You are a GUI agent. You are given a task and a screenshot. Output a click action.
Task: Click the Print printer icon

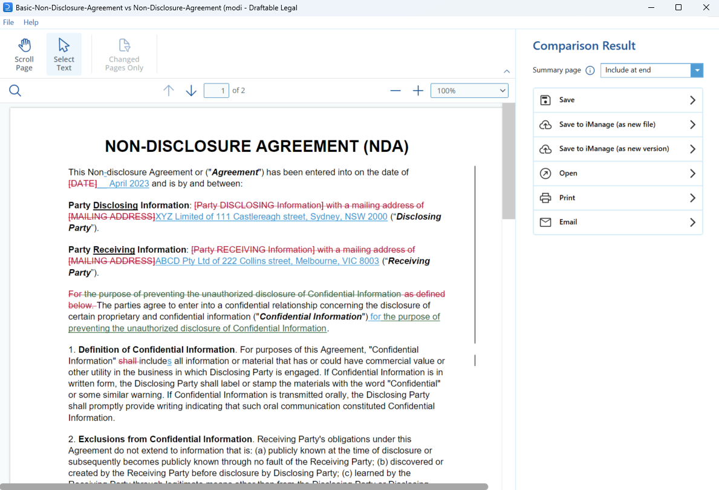coord(545,198)
